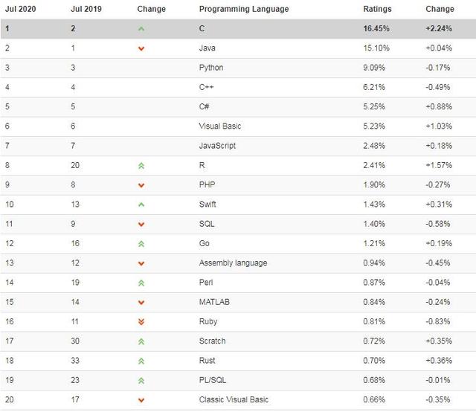476x418 pixels.
Task: Click the Classic Visual Basic name
Action: click(x=234, y=399)
